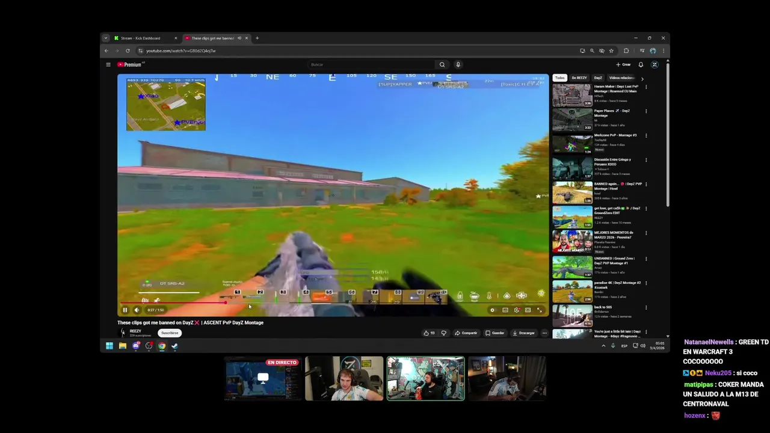Pause the YouTube video
This screenshot has width=770, height=433.
point(125,310)
